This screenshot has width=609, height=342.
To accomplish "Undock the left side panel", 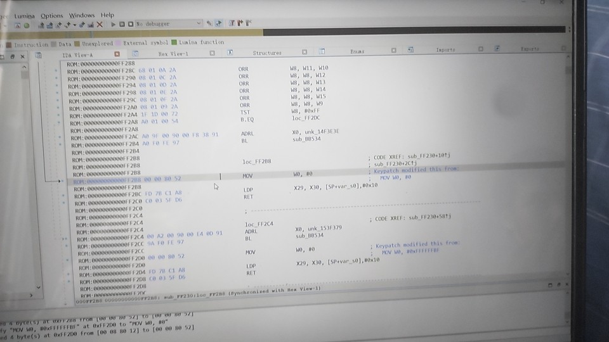I will point(13,56).
